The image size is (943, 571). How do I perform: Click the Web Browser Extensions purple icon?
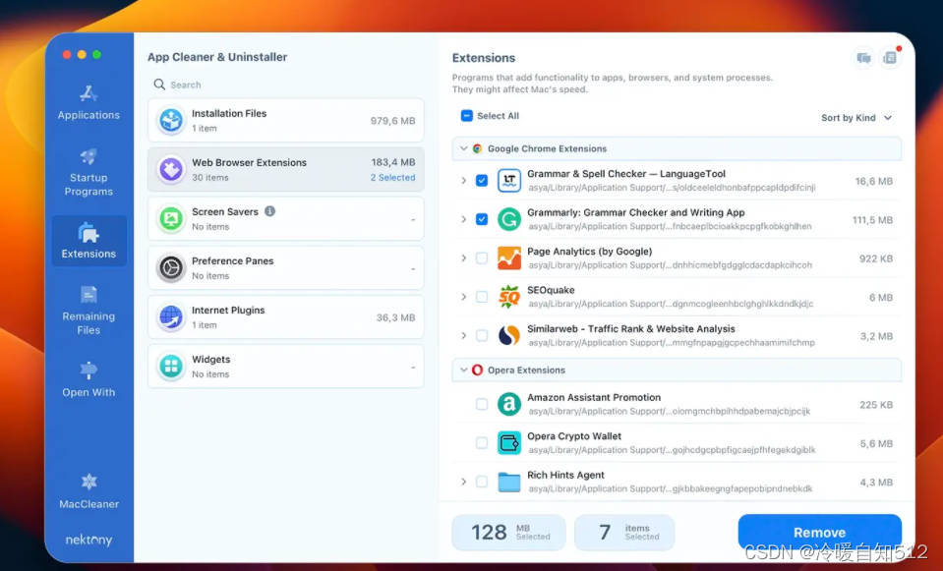coord(171,169)
